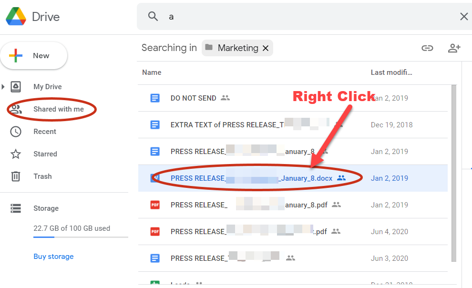The image size is (472, 288).
Task: Remove the Marketing search filter chip
Action: click(x=266, y=48)
